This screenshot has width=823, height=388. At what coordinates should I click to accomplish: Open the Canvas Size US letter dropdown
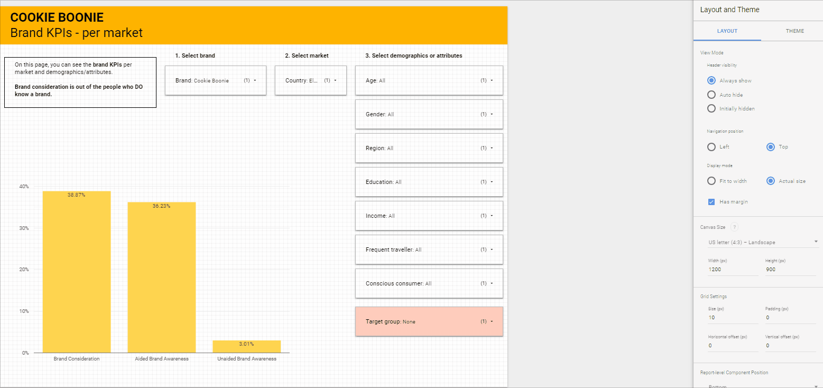[763, 242]
